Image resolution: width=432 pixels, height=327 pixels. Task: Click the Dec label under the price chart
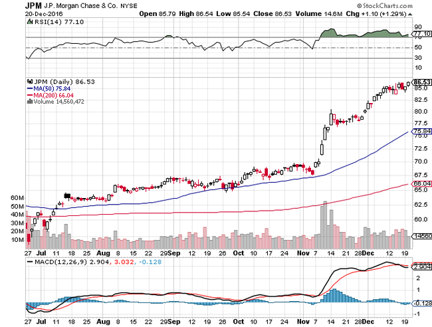[x=368, y=253]
